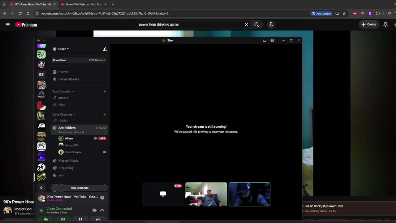Image resolution: width=396 pixels, height=223 pixels.
Task: Open YouTube notifications bell
Action: 385,24
